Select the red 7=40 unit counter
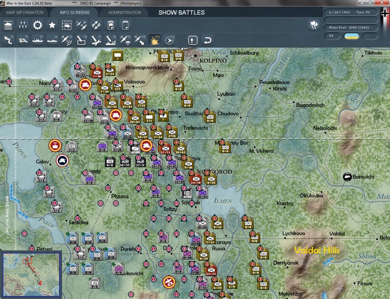This screenshot has width=390, height=299. point(97,73)
